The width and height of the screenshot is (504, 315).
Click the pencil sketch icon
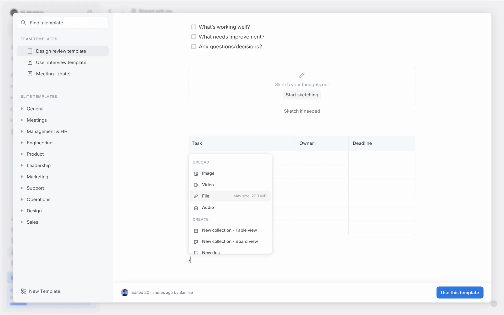[x=302, y=75]
